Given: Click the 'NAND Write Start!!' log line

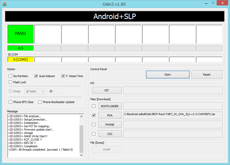Looking at the screenshot, I should [x=28, y=136].
